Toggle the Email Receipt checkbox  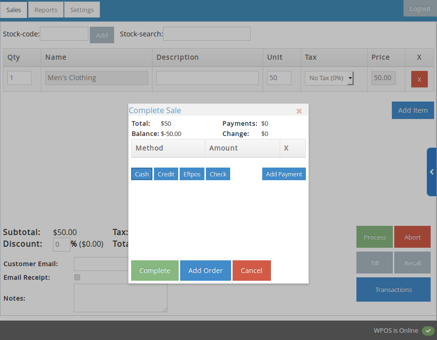tap(77, 277)
